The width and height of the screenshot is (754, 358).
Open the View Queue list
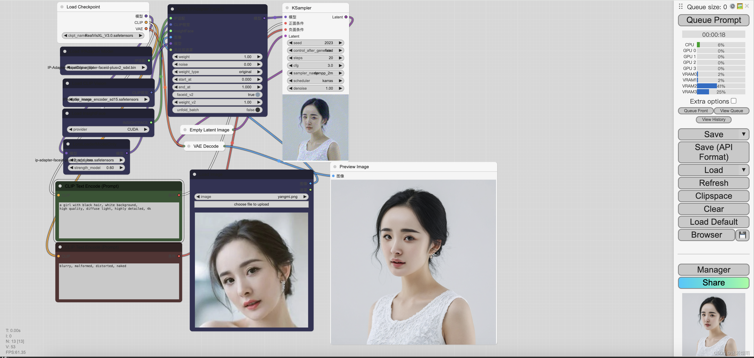pyautogui.click(x=731, y=111)
